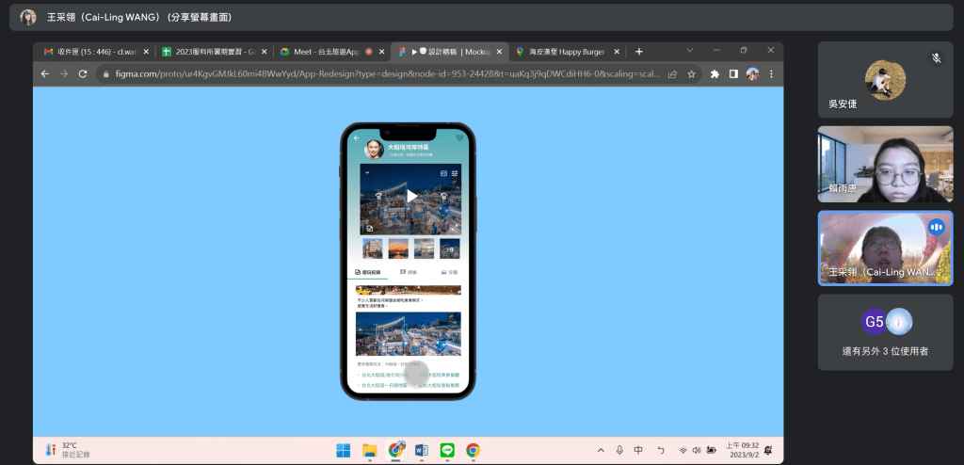Select the sunset thumbnail under the video

pos(398,248)
